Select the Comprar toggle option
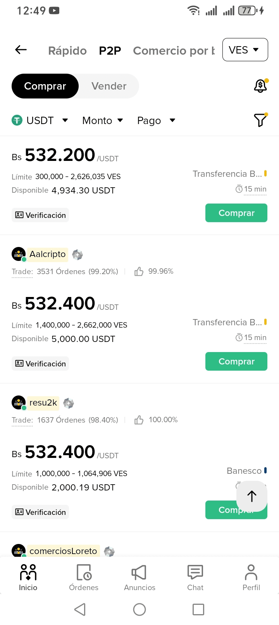The width and height of the screenshot is (279, 625). point(45,86)
